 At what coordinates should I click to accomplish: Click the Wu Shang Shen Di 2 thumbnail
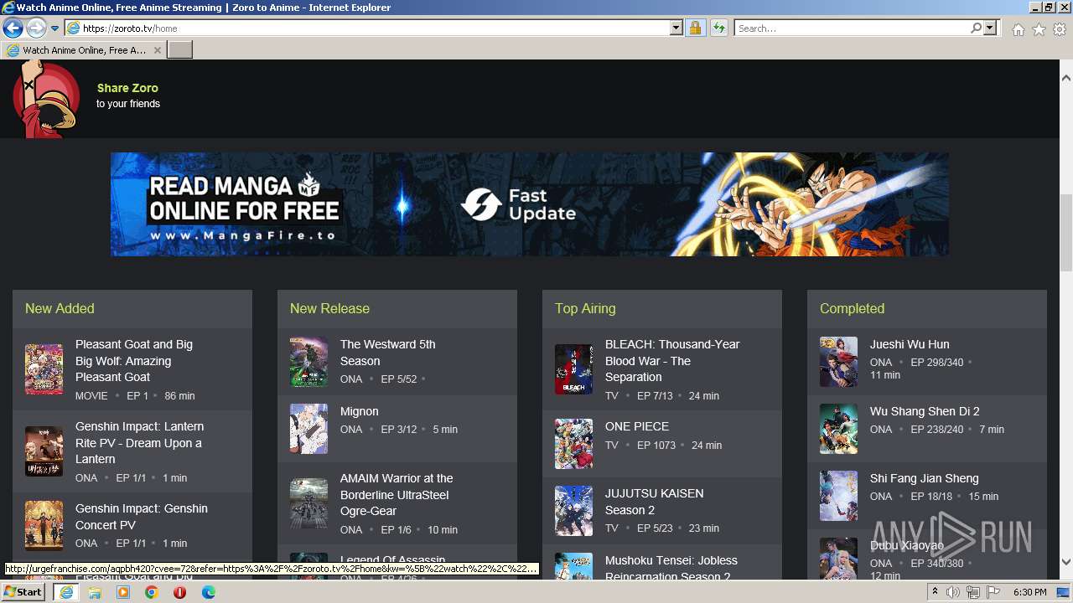(838, 429)
